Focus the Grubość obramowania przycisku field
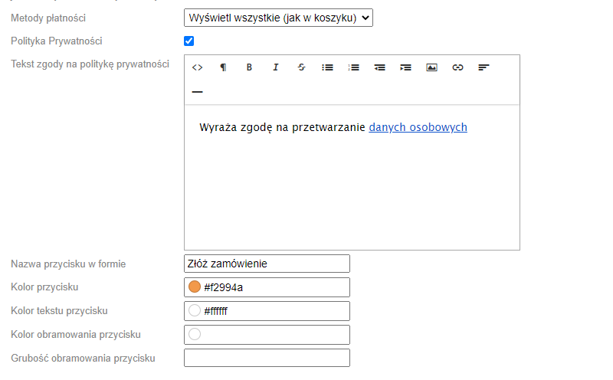Screen dimensions: 613x380 pos(267,358)
